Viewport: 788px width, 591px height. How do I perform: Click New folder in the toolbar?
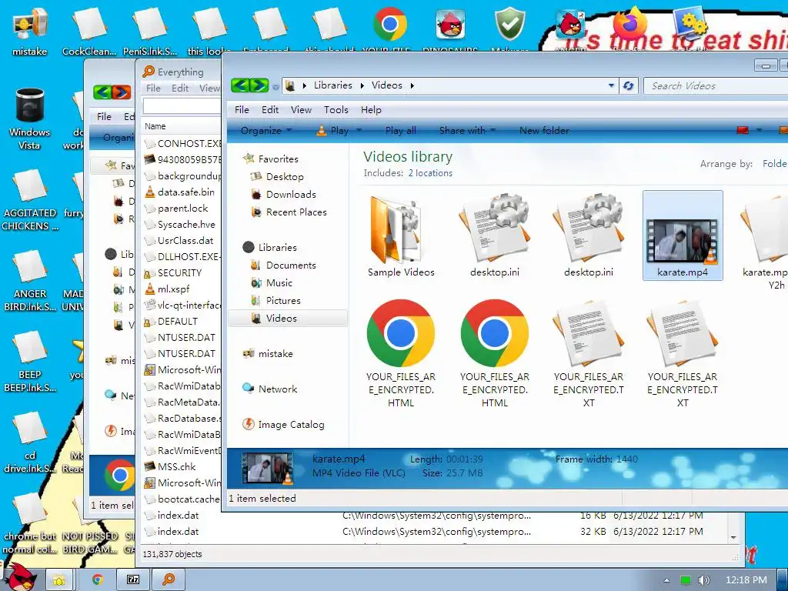544,131
